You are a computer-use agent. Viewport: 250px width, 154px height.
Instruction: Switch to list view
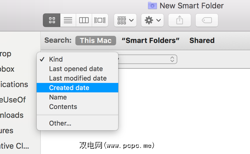pyautogui.click(x=68, y=20)
